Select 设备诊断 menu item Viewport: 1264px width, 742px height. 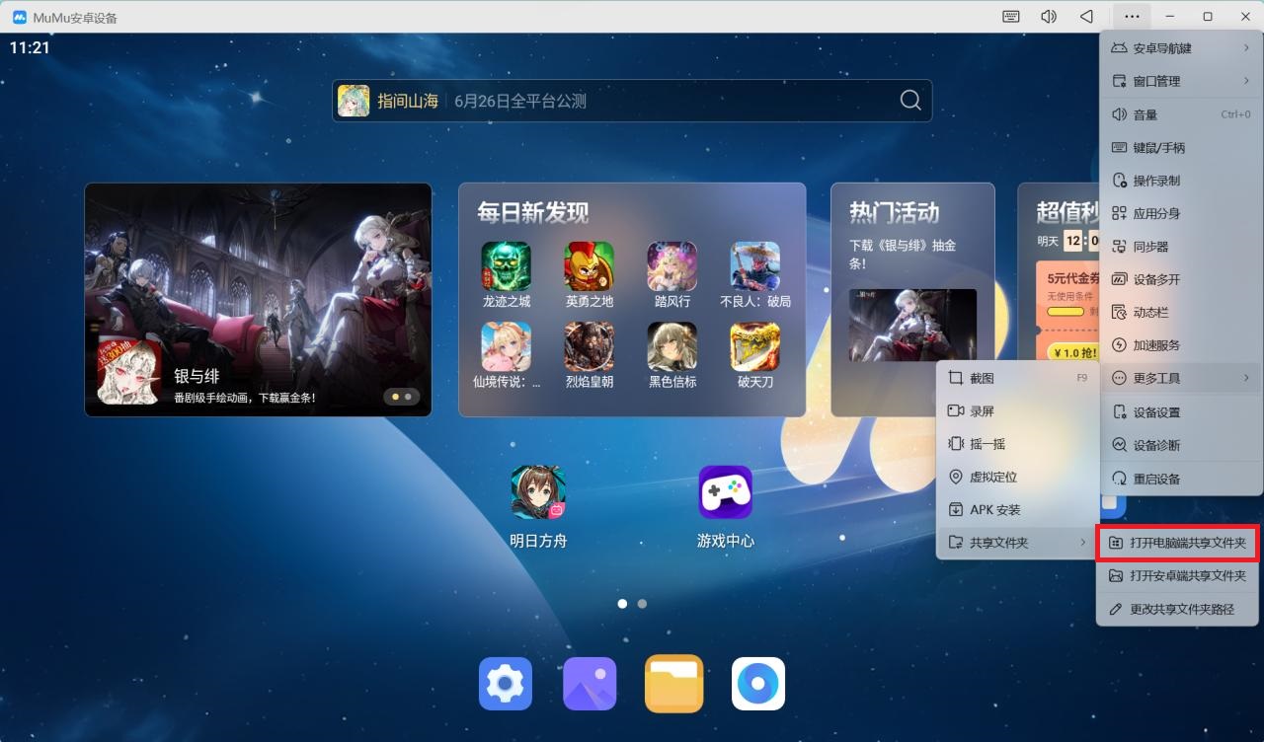[x=1180, y=445]
